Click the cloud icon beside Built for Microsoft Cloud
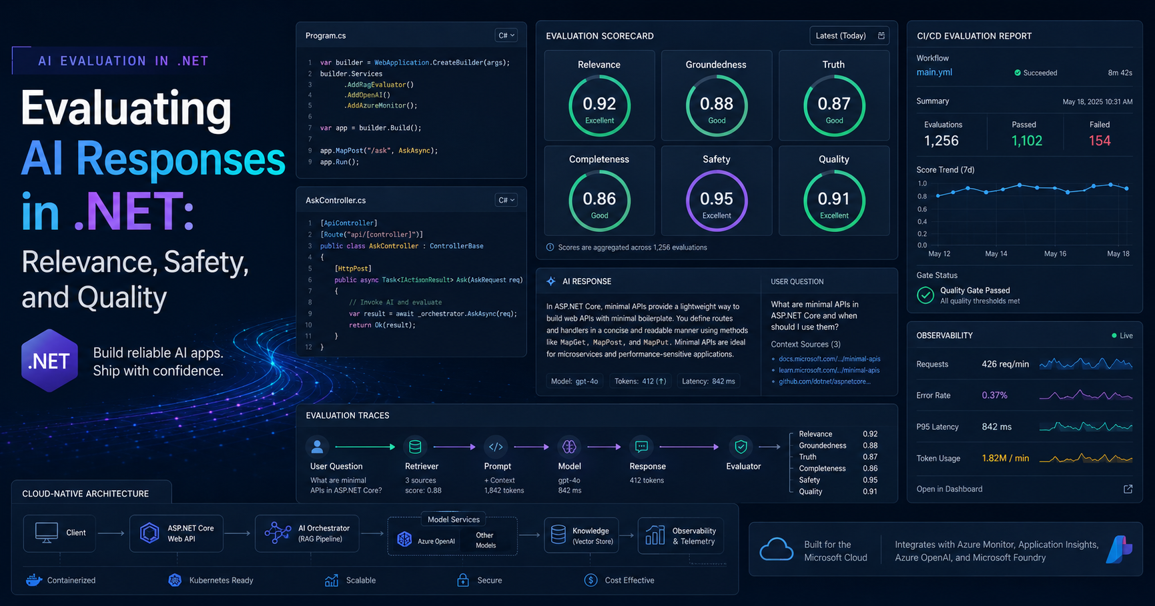1155x606 pixels. point(777,550)
